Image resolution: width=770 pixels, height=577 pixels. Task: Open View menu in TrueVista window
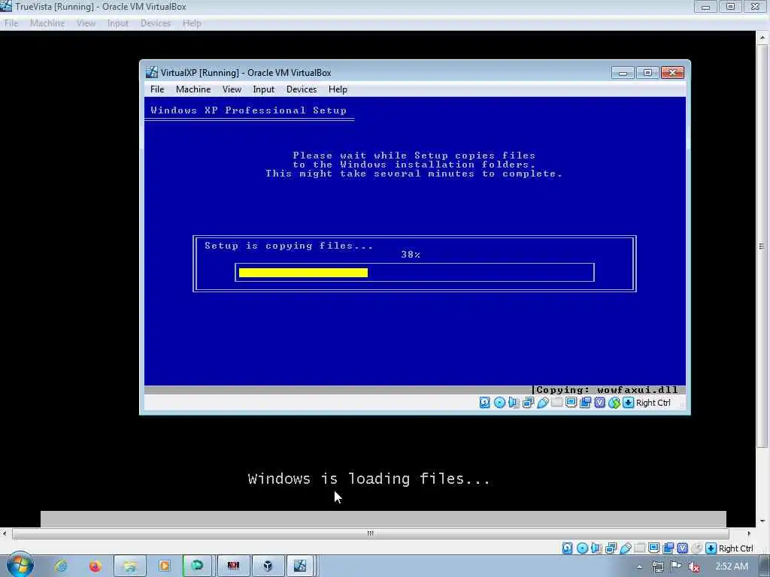[86, 23]
